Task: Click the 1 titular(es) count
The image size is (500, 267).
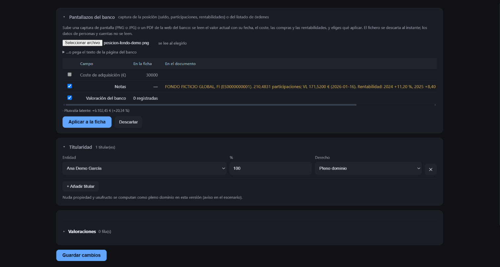Action: coord(105,147)
